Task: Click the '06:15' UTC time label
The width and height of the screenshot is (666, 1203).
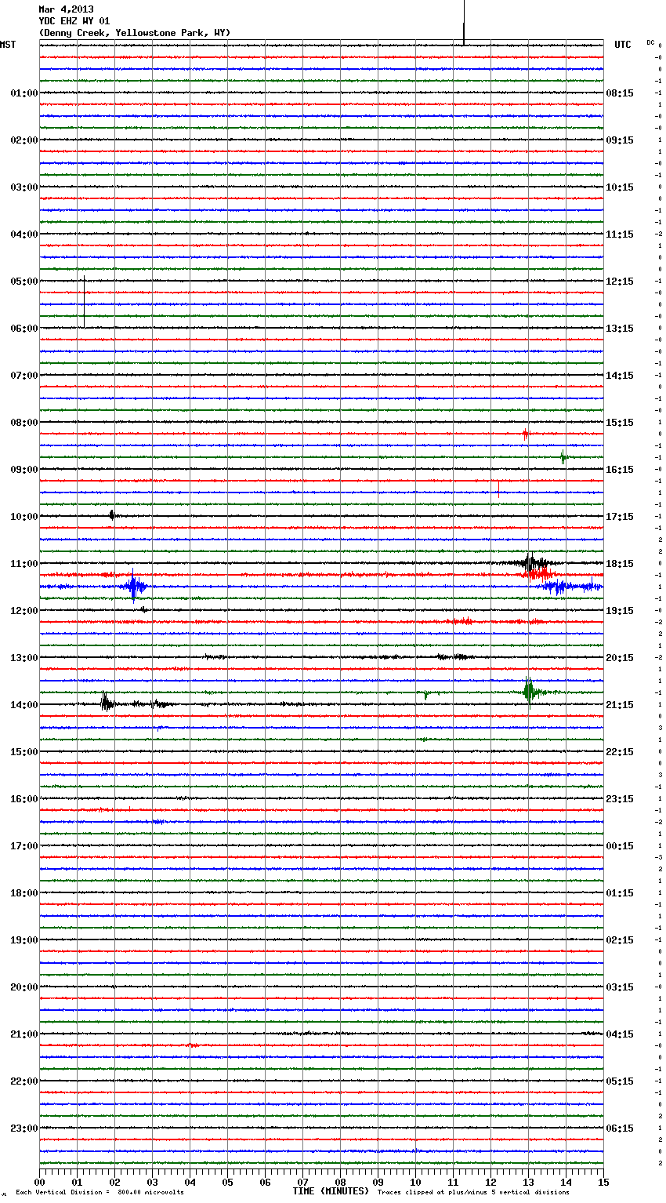Action: click(x=620, y=1128)
